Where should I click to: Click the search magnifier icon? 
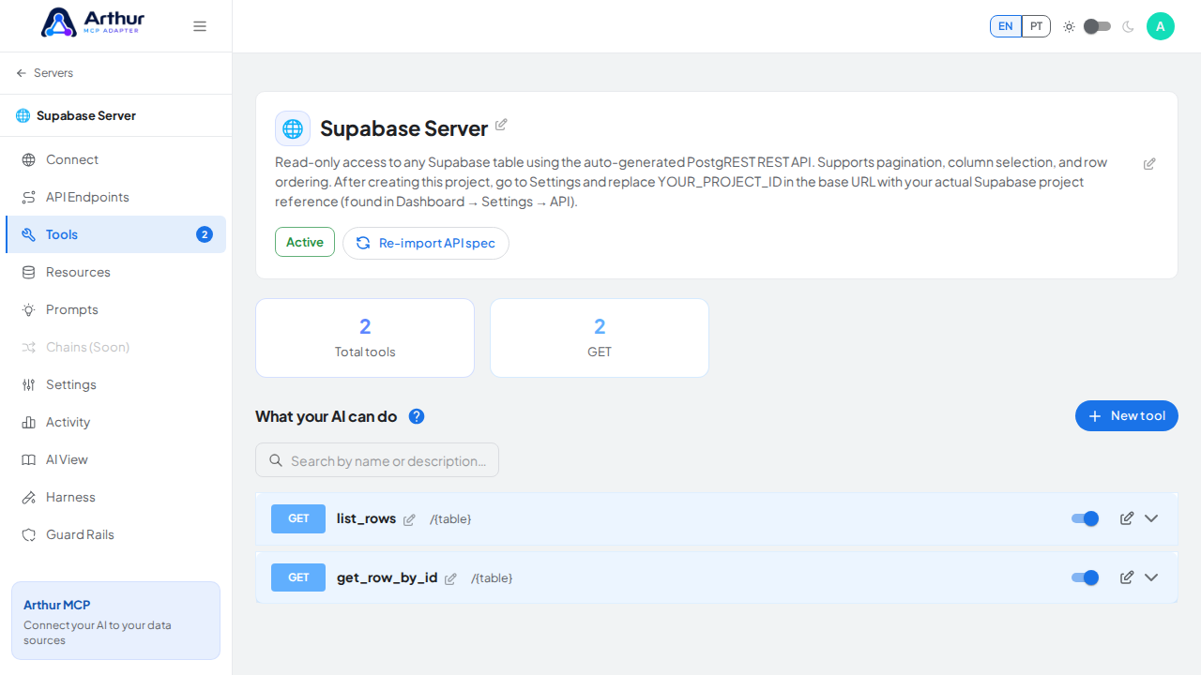point(276,460)
